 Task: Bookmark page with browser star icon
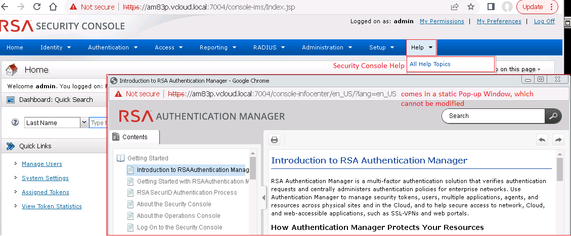(471, 7)
